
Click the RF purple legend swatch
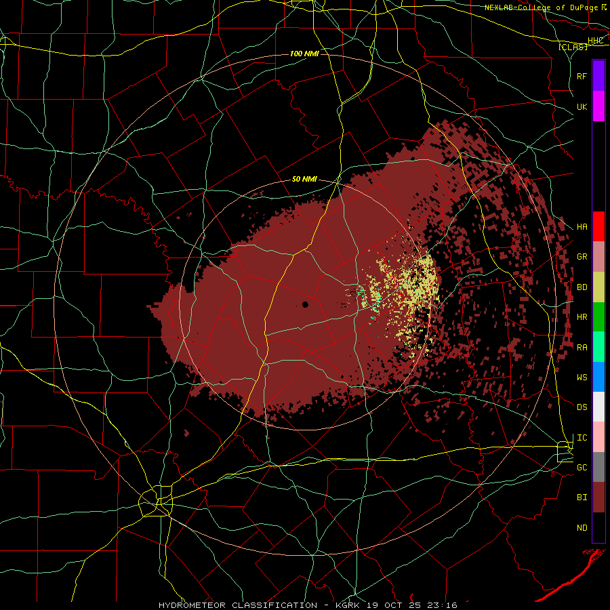pos(598,76)
